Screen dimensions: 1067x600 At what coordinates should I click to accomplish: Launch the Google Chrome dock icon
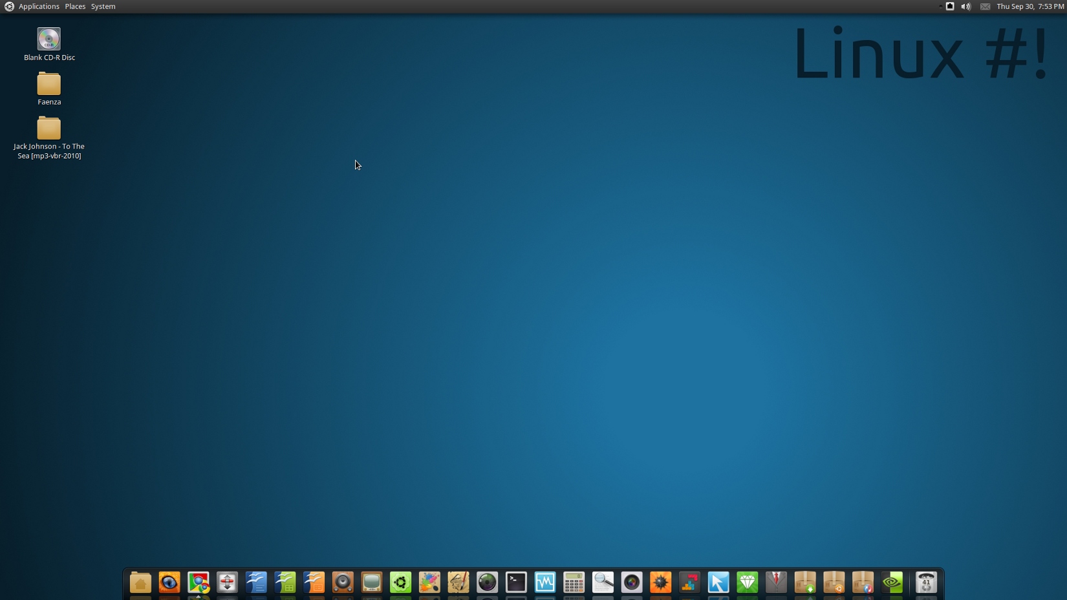199,583
